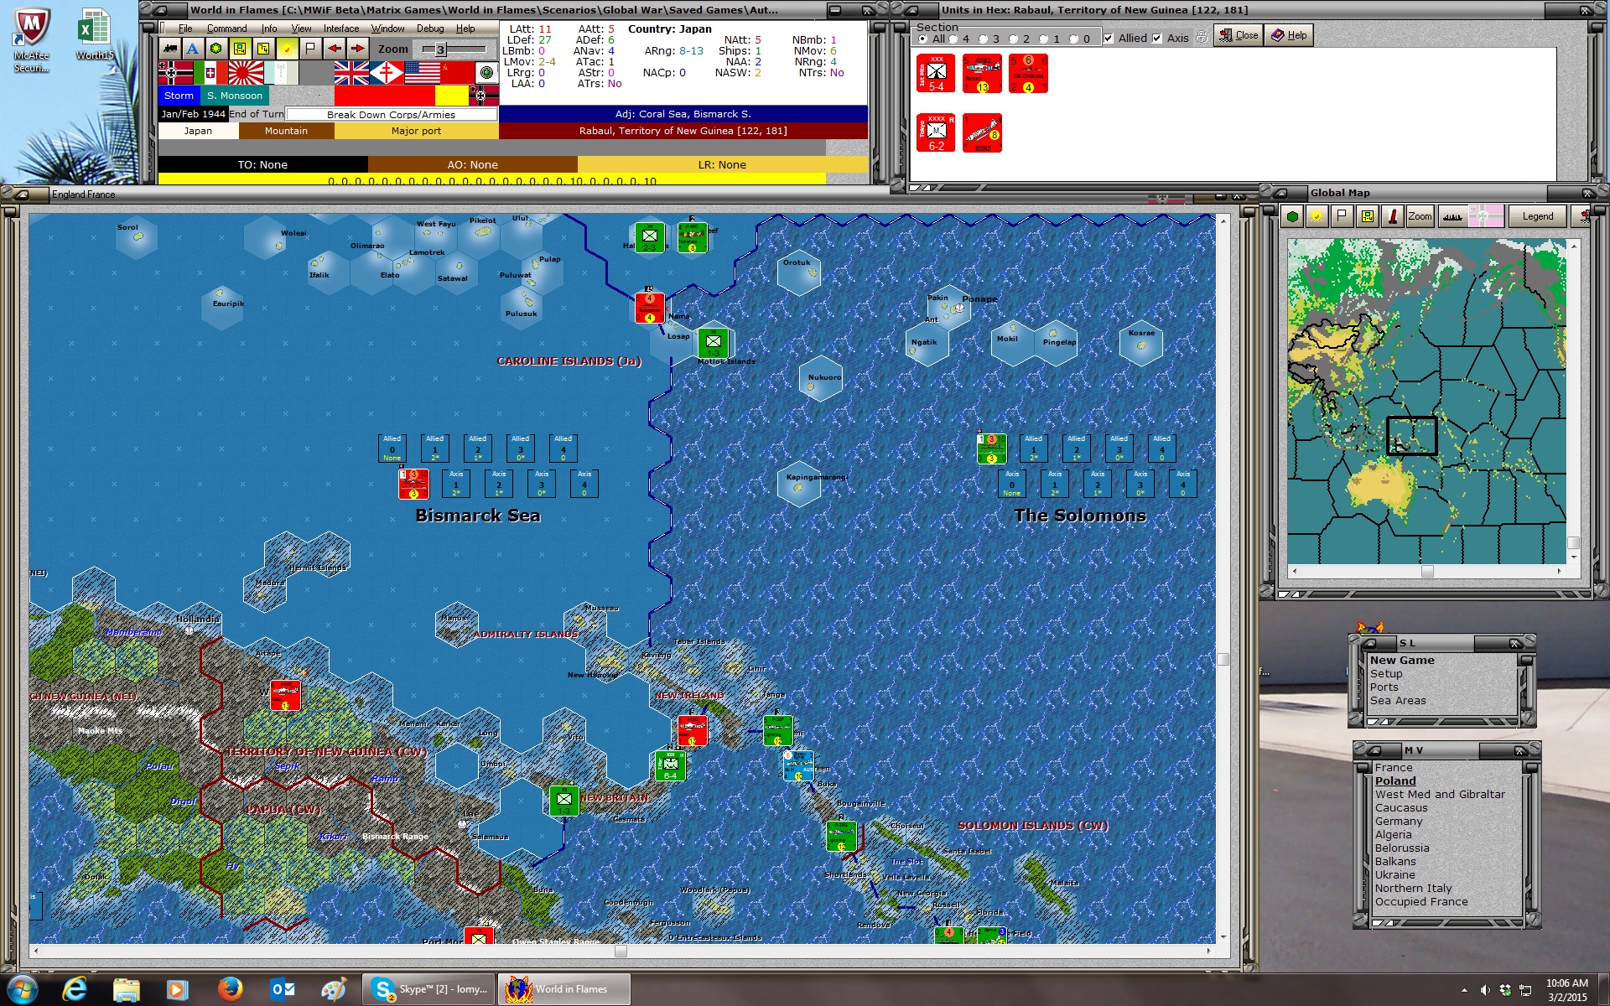Click the white flag icon in Global Map toolbar
This screenshot has width=1610, height=1006.
1342,216
